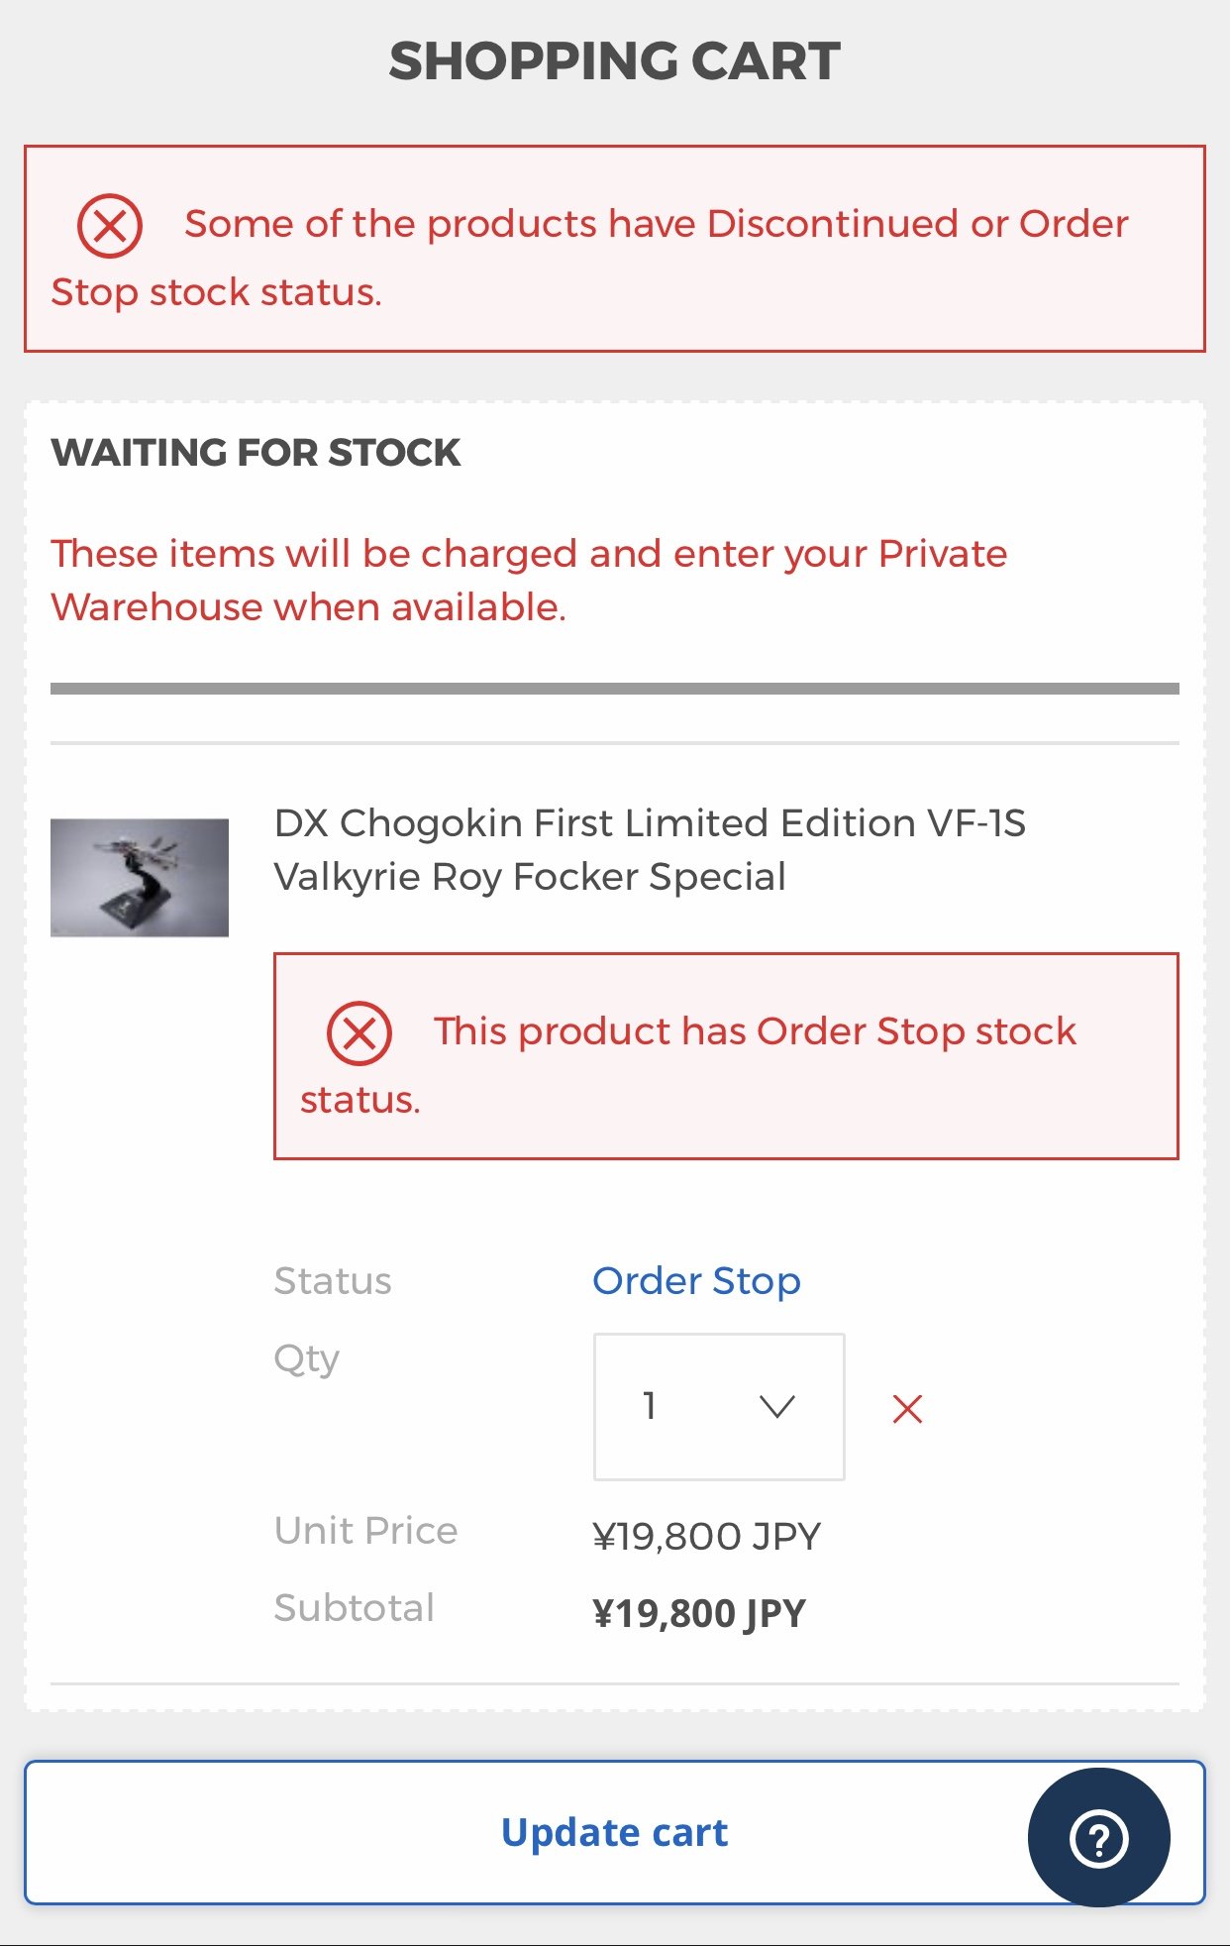The image size is (1230, 1946).
Task: Click the ¥19,800 JPY unit price value
Action: click(x=707, y=1537)
